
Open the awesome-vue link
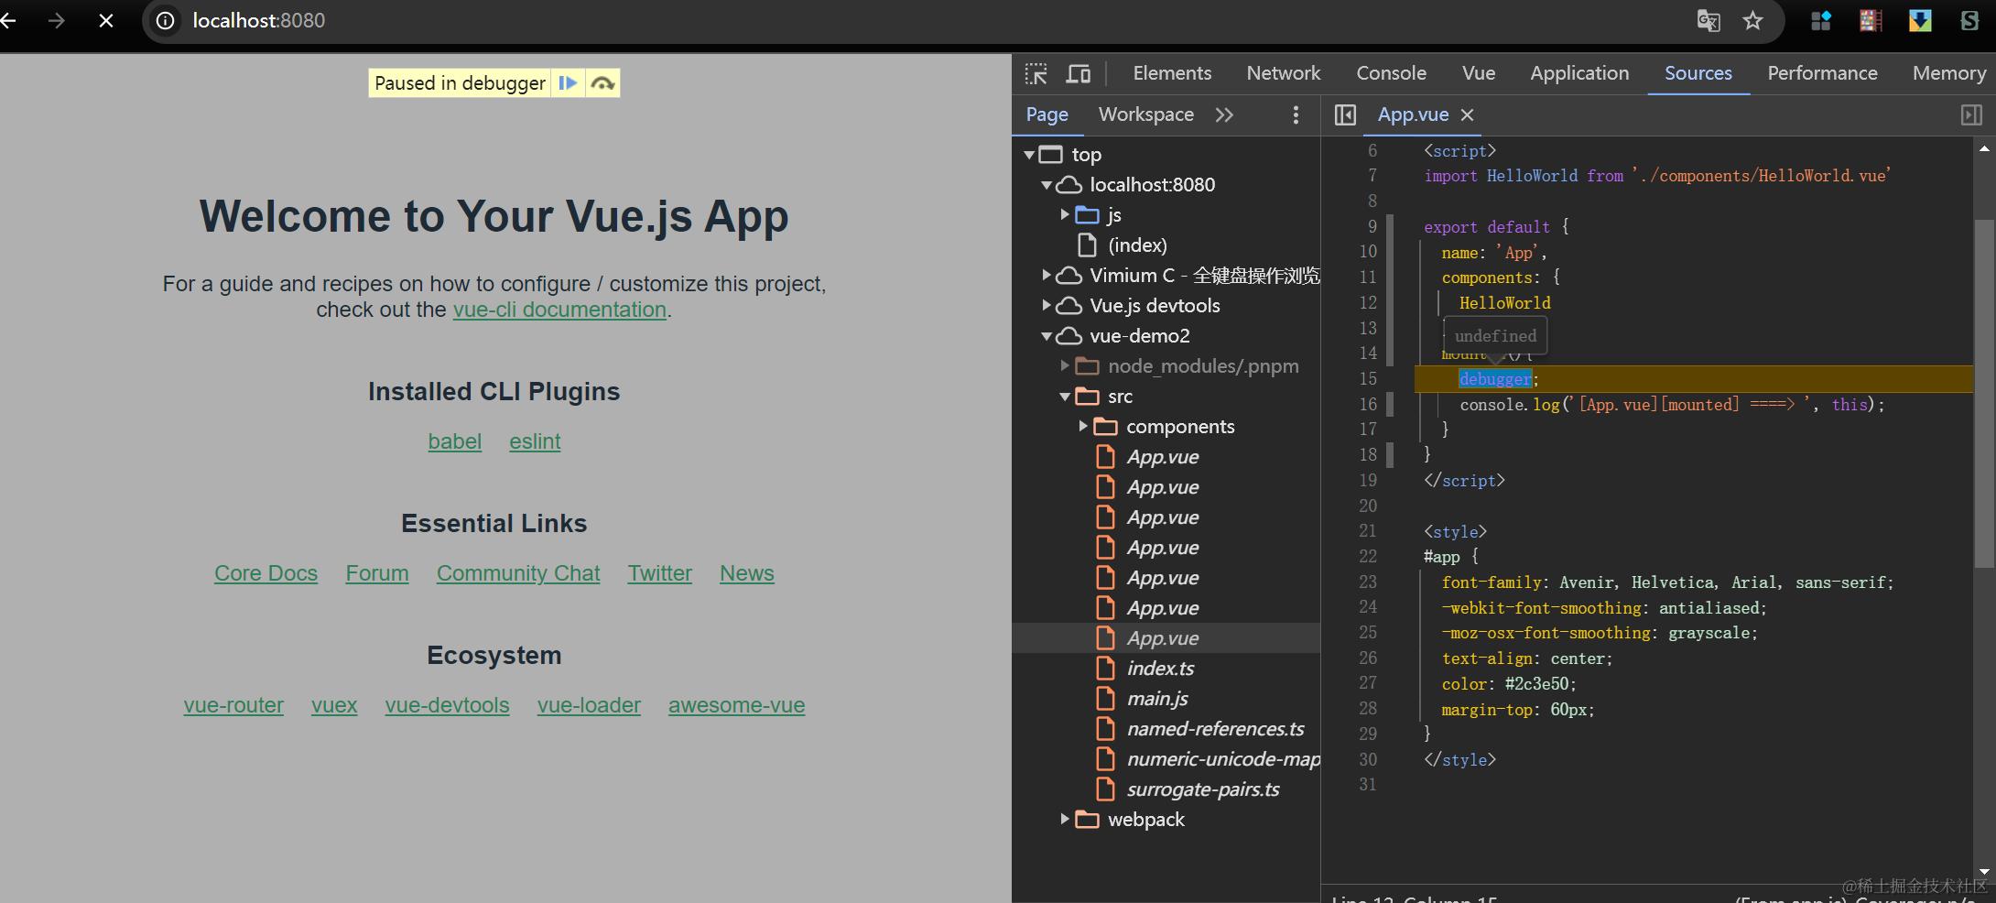(736, 705)
